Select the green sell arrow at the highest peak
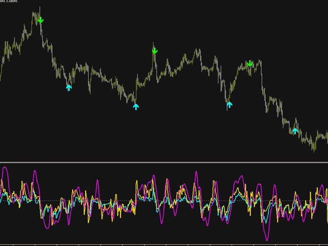Viewport: 328px width, 246px height. [41, 20]
